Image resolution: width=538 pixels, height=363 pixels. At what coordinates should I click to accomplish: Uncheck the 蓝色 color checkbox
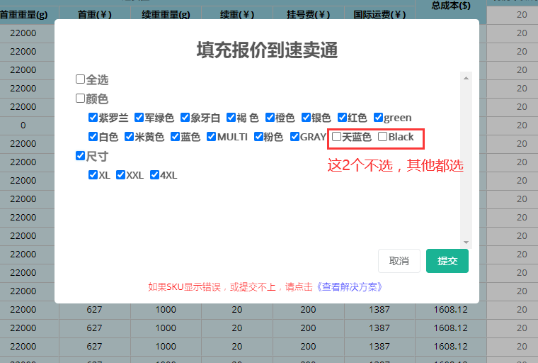pos(175,137)
